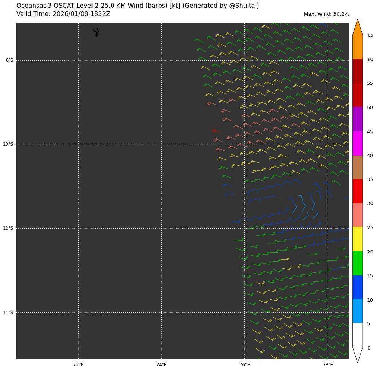Select the orange 60–65 kt color band

click(357, 47)
